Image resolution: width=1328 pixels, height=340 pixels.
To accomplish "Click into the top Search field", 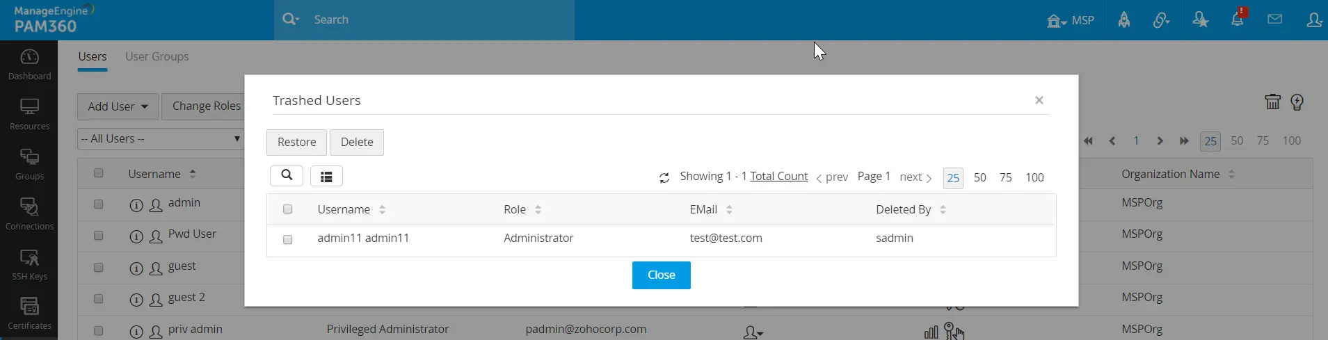I will pos(424,19).
